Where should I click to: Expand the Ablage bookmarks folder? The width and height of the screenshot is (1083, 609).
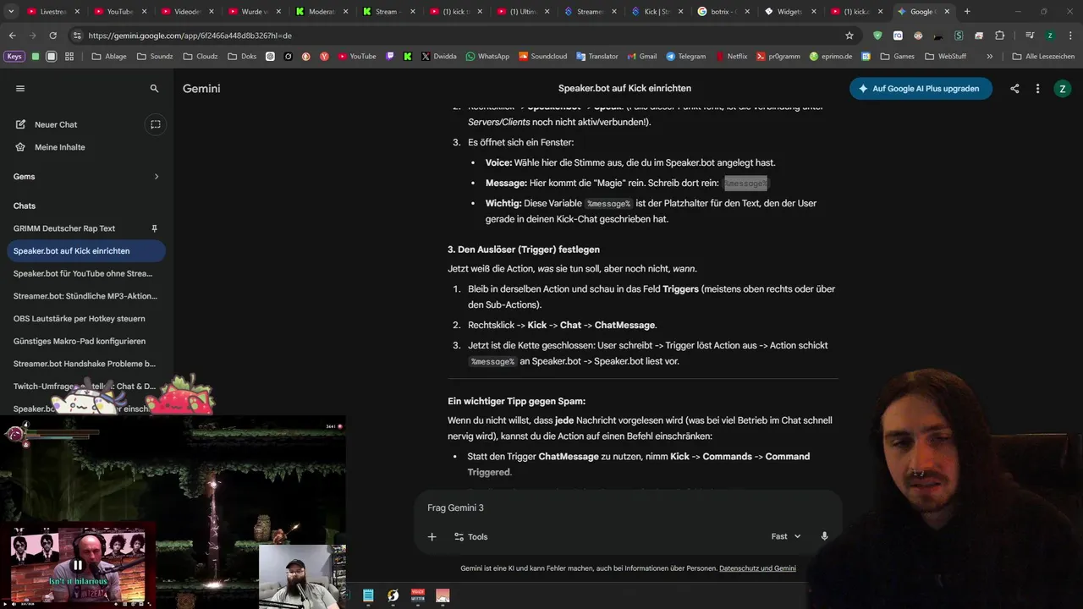(x=109, y=56)
